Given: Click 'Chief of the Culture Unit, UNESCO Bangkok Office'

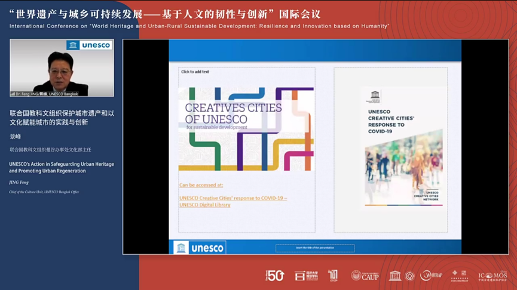Looking at the screenshot, I should [44, 192].
